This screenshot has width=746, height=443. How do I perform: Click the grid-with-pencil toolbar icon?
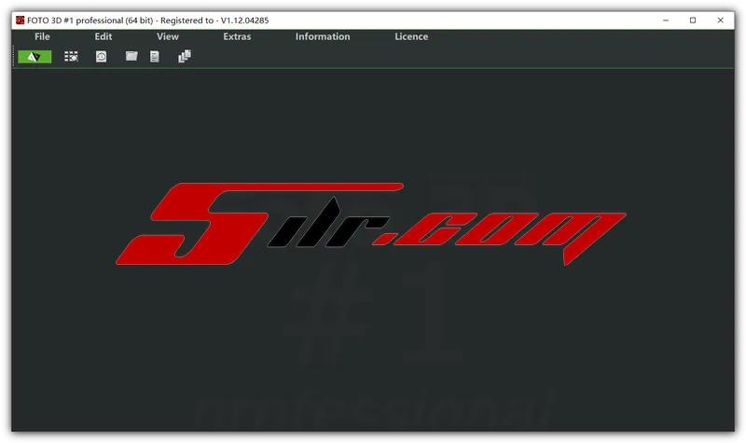coord(72,57)
